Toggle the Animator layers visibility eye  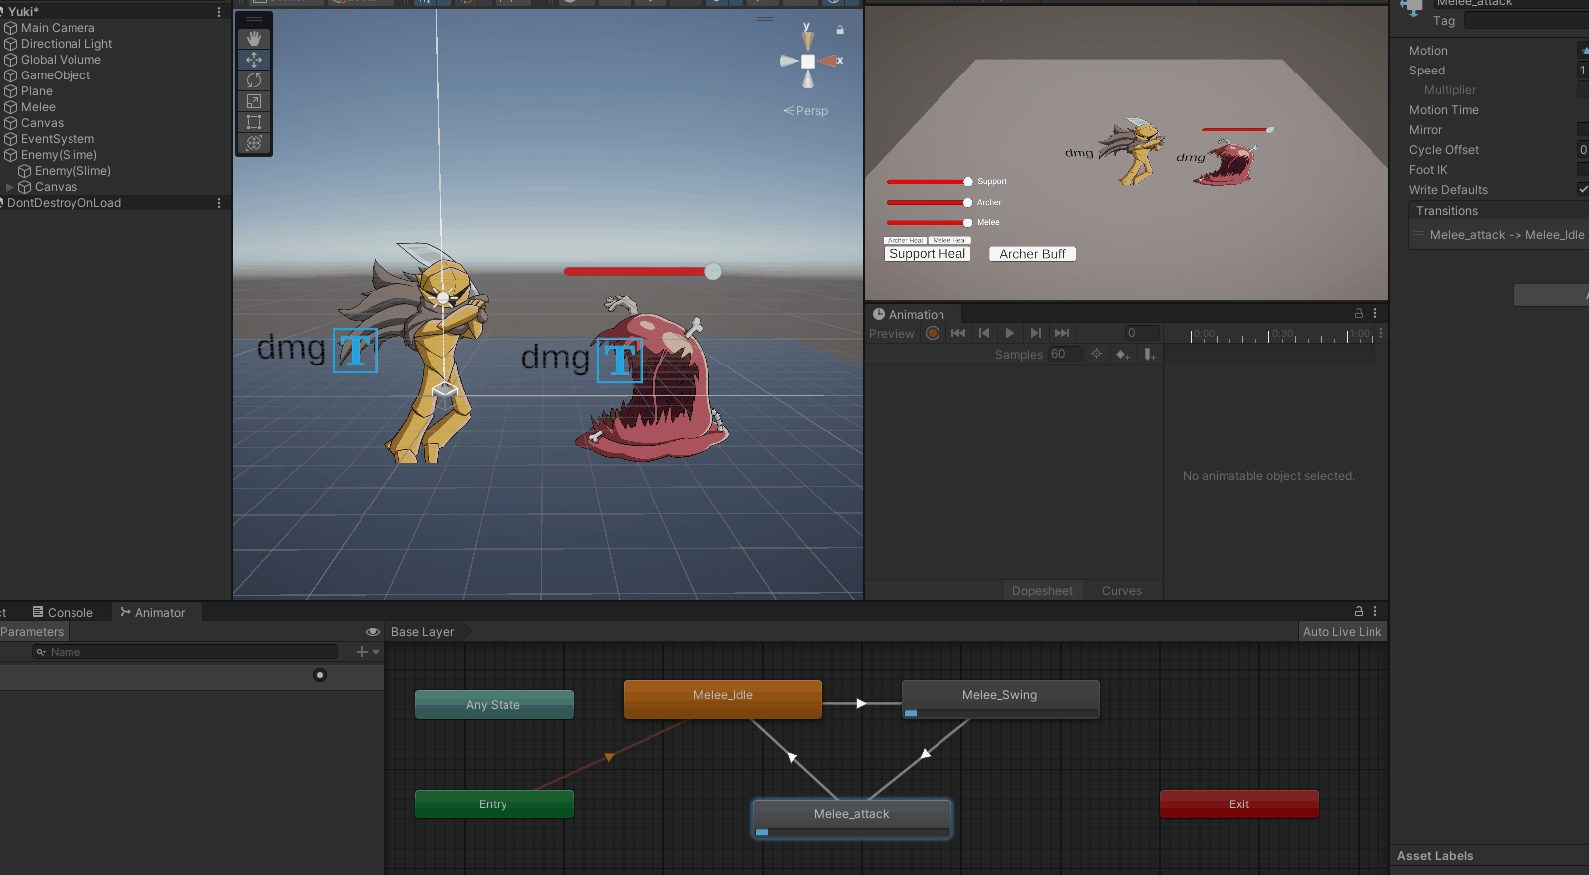[x=373, y=632]
